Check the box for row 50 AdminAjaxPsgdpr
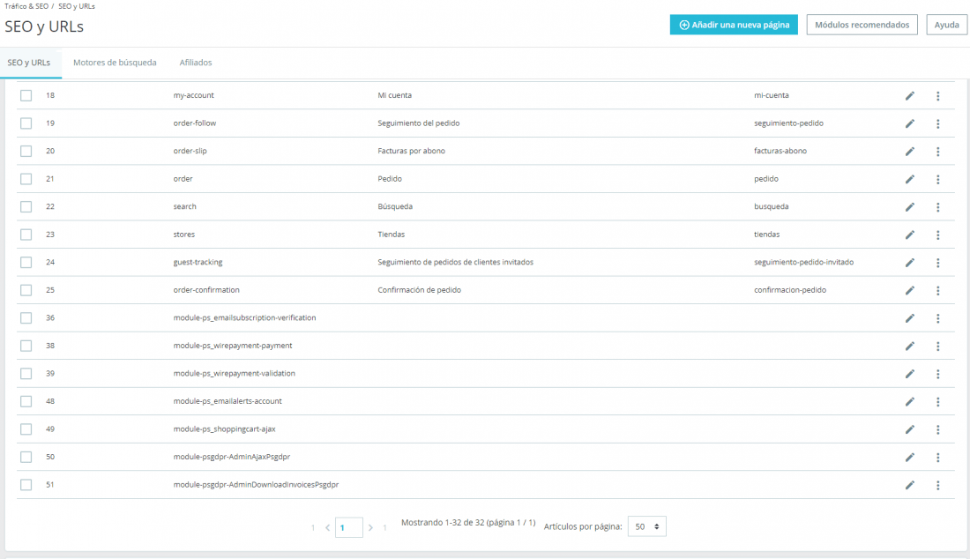The height and width of the screenshot is (559, 970). click(x=26, y=457)
